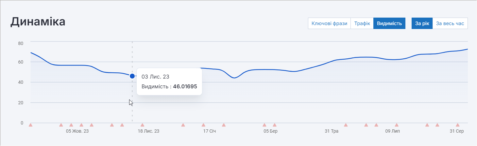Viewport: 477px width, 146px height.
Task: Click the 31 Тра axis label
Action: 332,131
